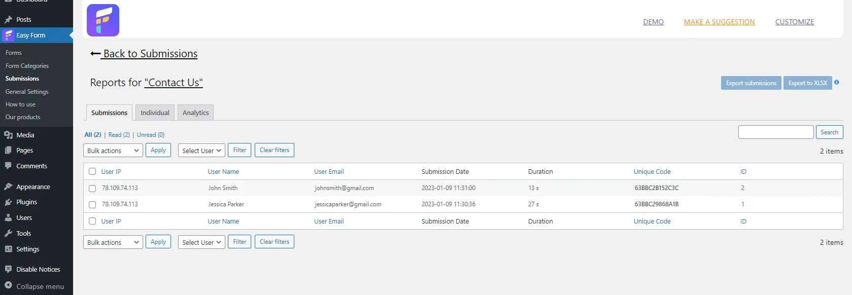Click the Appearance brush icon
Screen dimensions: 852x295
pyautogui.click(x=8, y=187)
